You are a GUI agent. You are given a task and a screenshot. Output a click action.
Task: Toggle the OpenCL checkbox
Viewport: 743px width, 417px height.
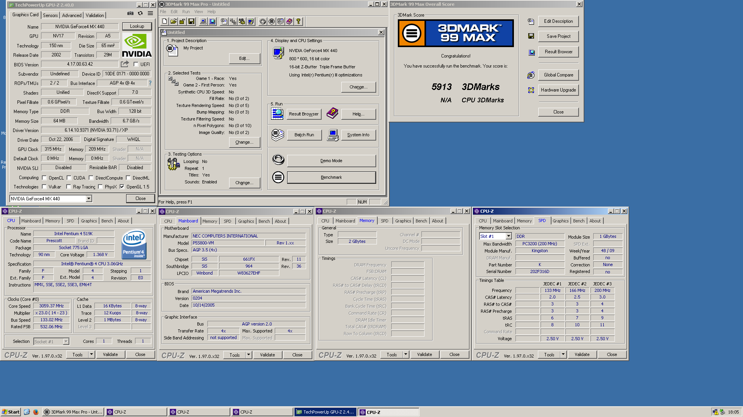[x=44, y=178]
